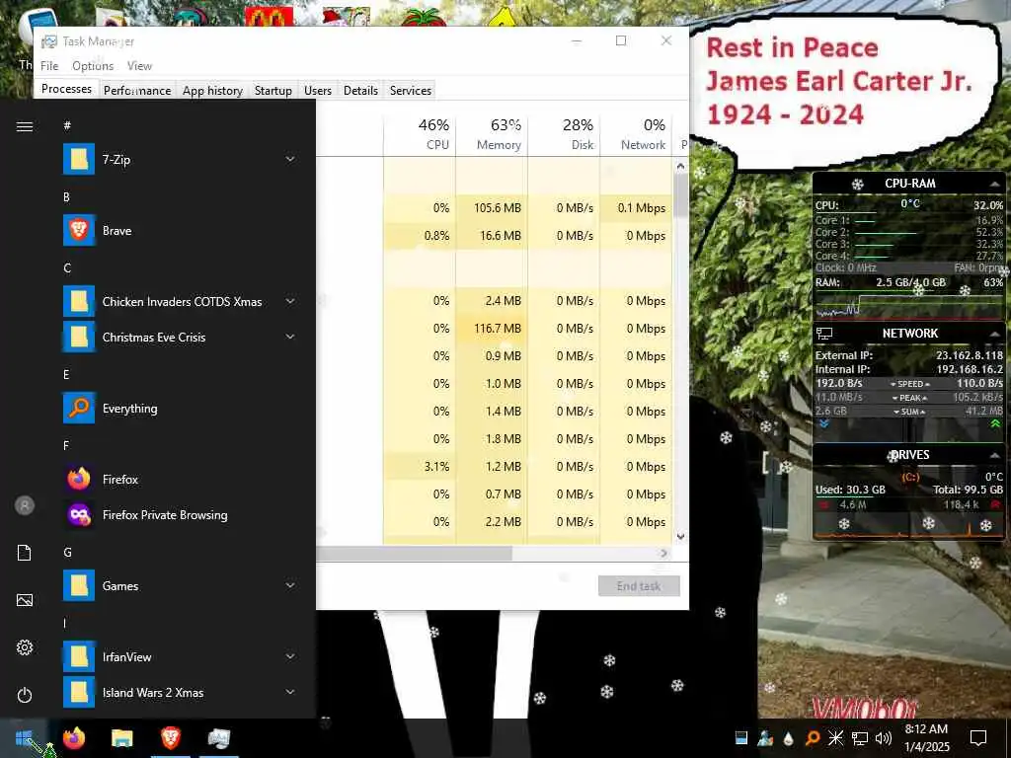Image resolution: width=1011 pixels, height=758 pixels.
Task: Click the horizontal scrollbar right arrow
Action: (x=663, y=553)
